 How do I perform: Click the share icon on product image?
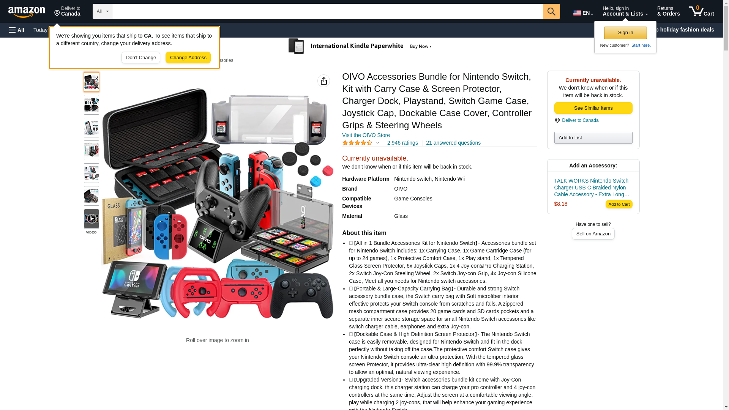coord(323,81)
